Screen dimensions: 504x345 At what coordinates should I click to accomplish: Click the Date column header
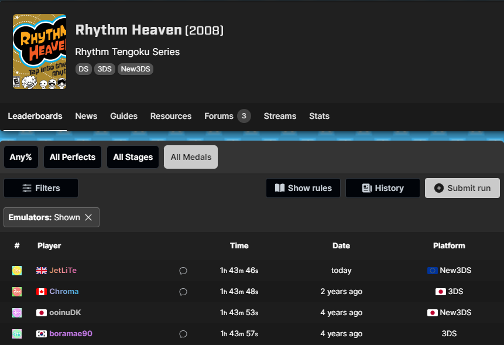pos(341,245)
